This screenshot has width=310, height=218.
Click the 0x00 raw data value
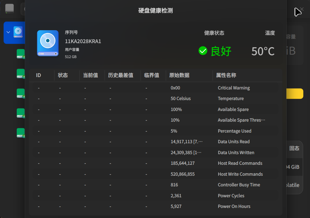175,88
